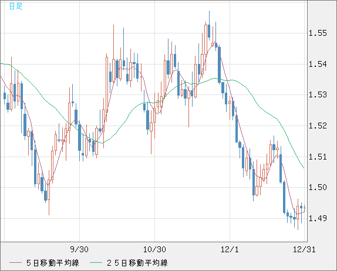Select the 1.55 price axis label
The image size is (337, 271).
[318, 33]
